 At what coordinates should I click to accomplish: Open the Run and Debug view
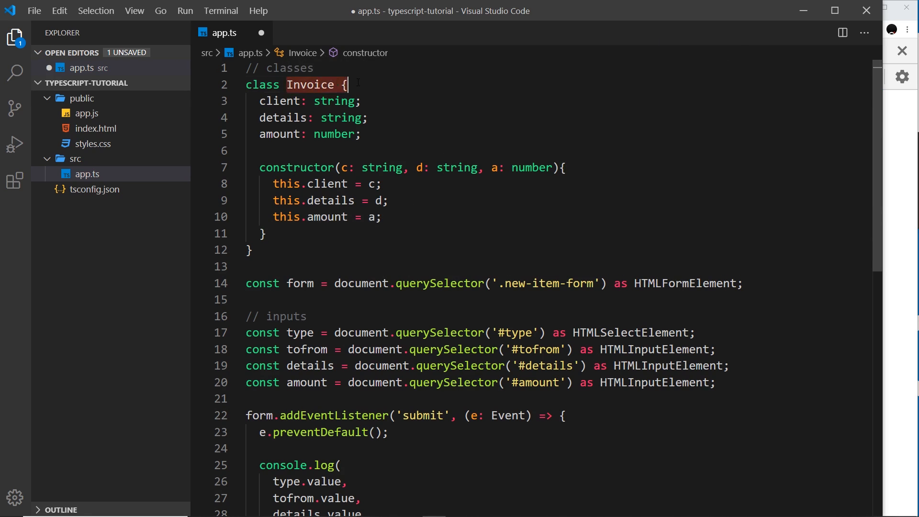(15, 144)
